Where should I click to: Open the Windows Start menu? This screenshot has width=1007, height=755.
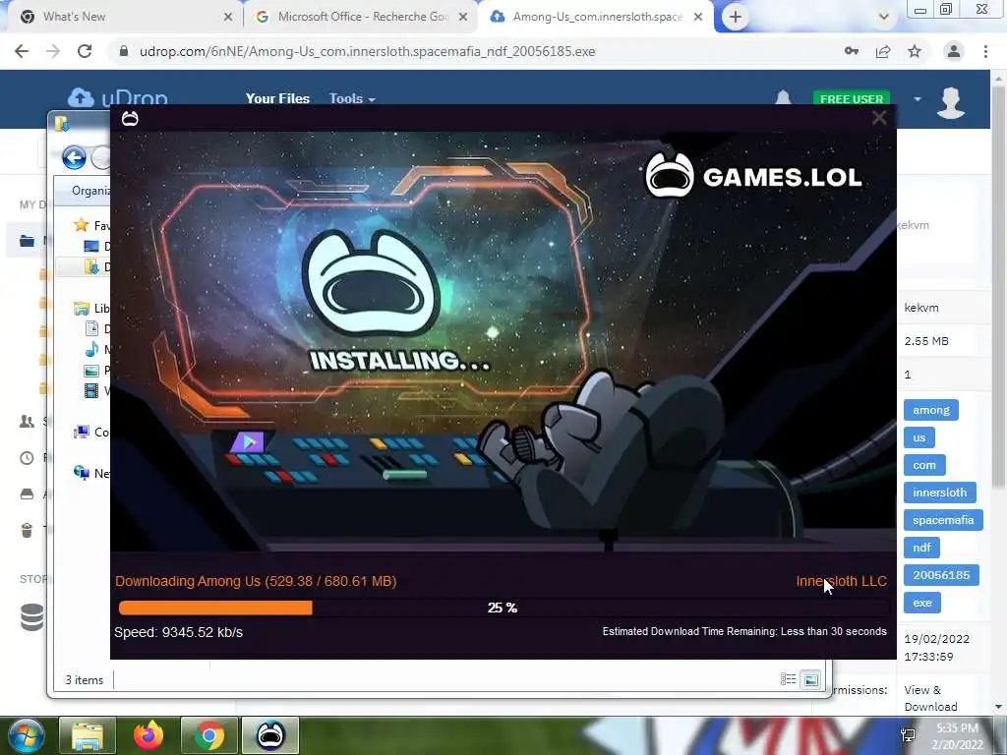click(x=25, y=735)
